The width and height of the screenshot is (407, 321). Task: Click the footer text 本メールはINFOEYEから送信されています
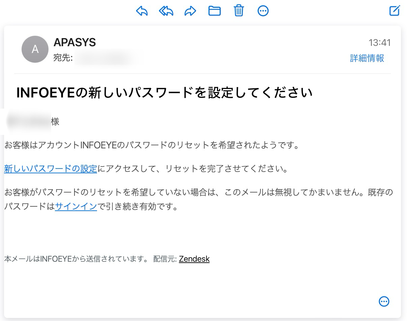point(76,259)
